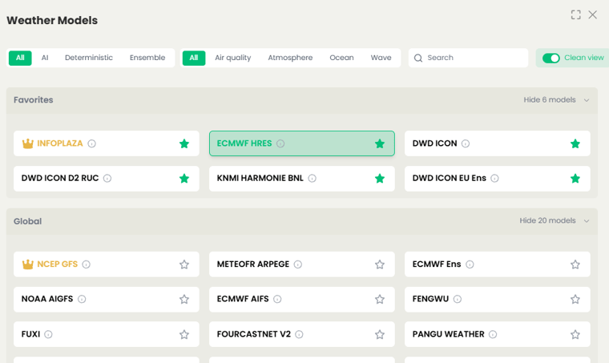Open info icon next to INFOPLAZA
Screen dimensions: 609x363
pos(91,143)
